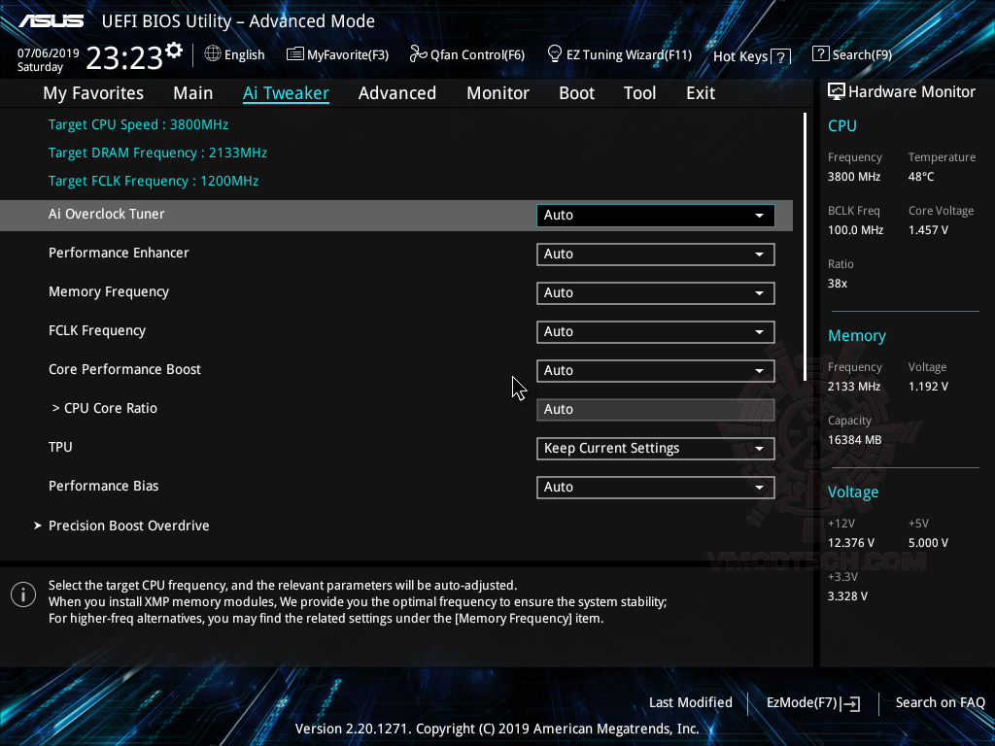Open Qfan Control
This screenshot has width=995, height=746.
click(x=466, y=54)
